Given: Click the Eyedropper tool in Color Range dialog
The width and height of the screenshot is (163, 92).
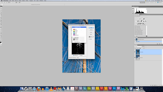Looking at the screenshot, I should [x=89, y=37].
